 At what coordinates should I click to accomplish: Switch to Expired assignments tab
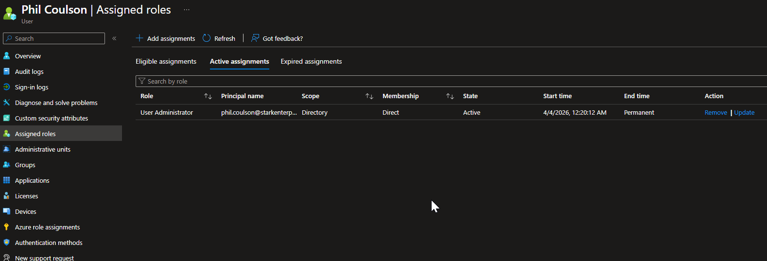point(311,61)
